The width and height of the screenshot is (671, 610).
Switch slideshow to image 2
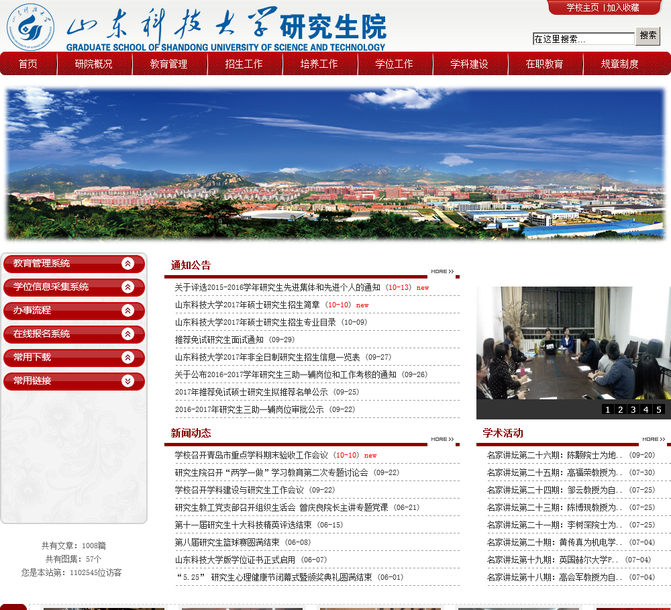click(621, 409)
